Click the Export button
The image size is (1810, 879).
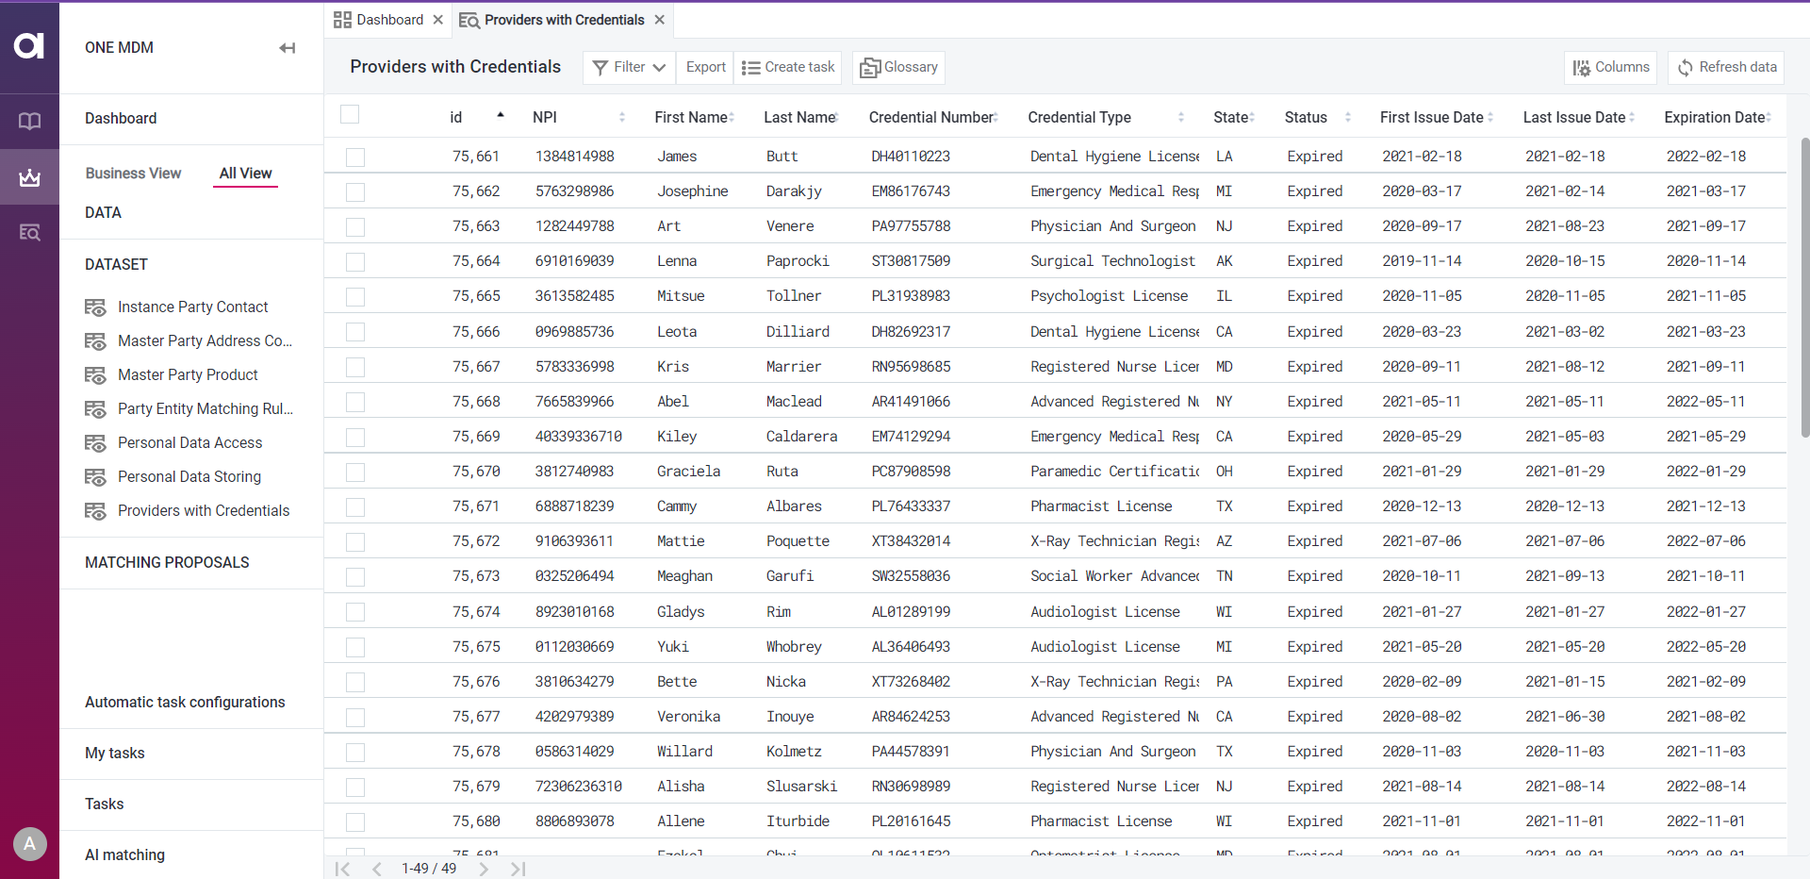705,67
